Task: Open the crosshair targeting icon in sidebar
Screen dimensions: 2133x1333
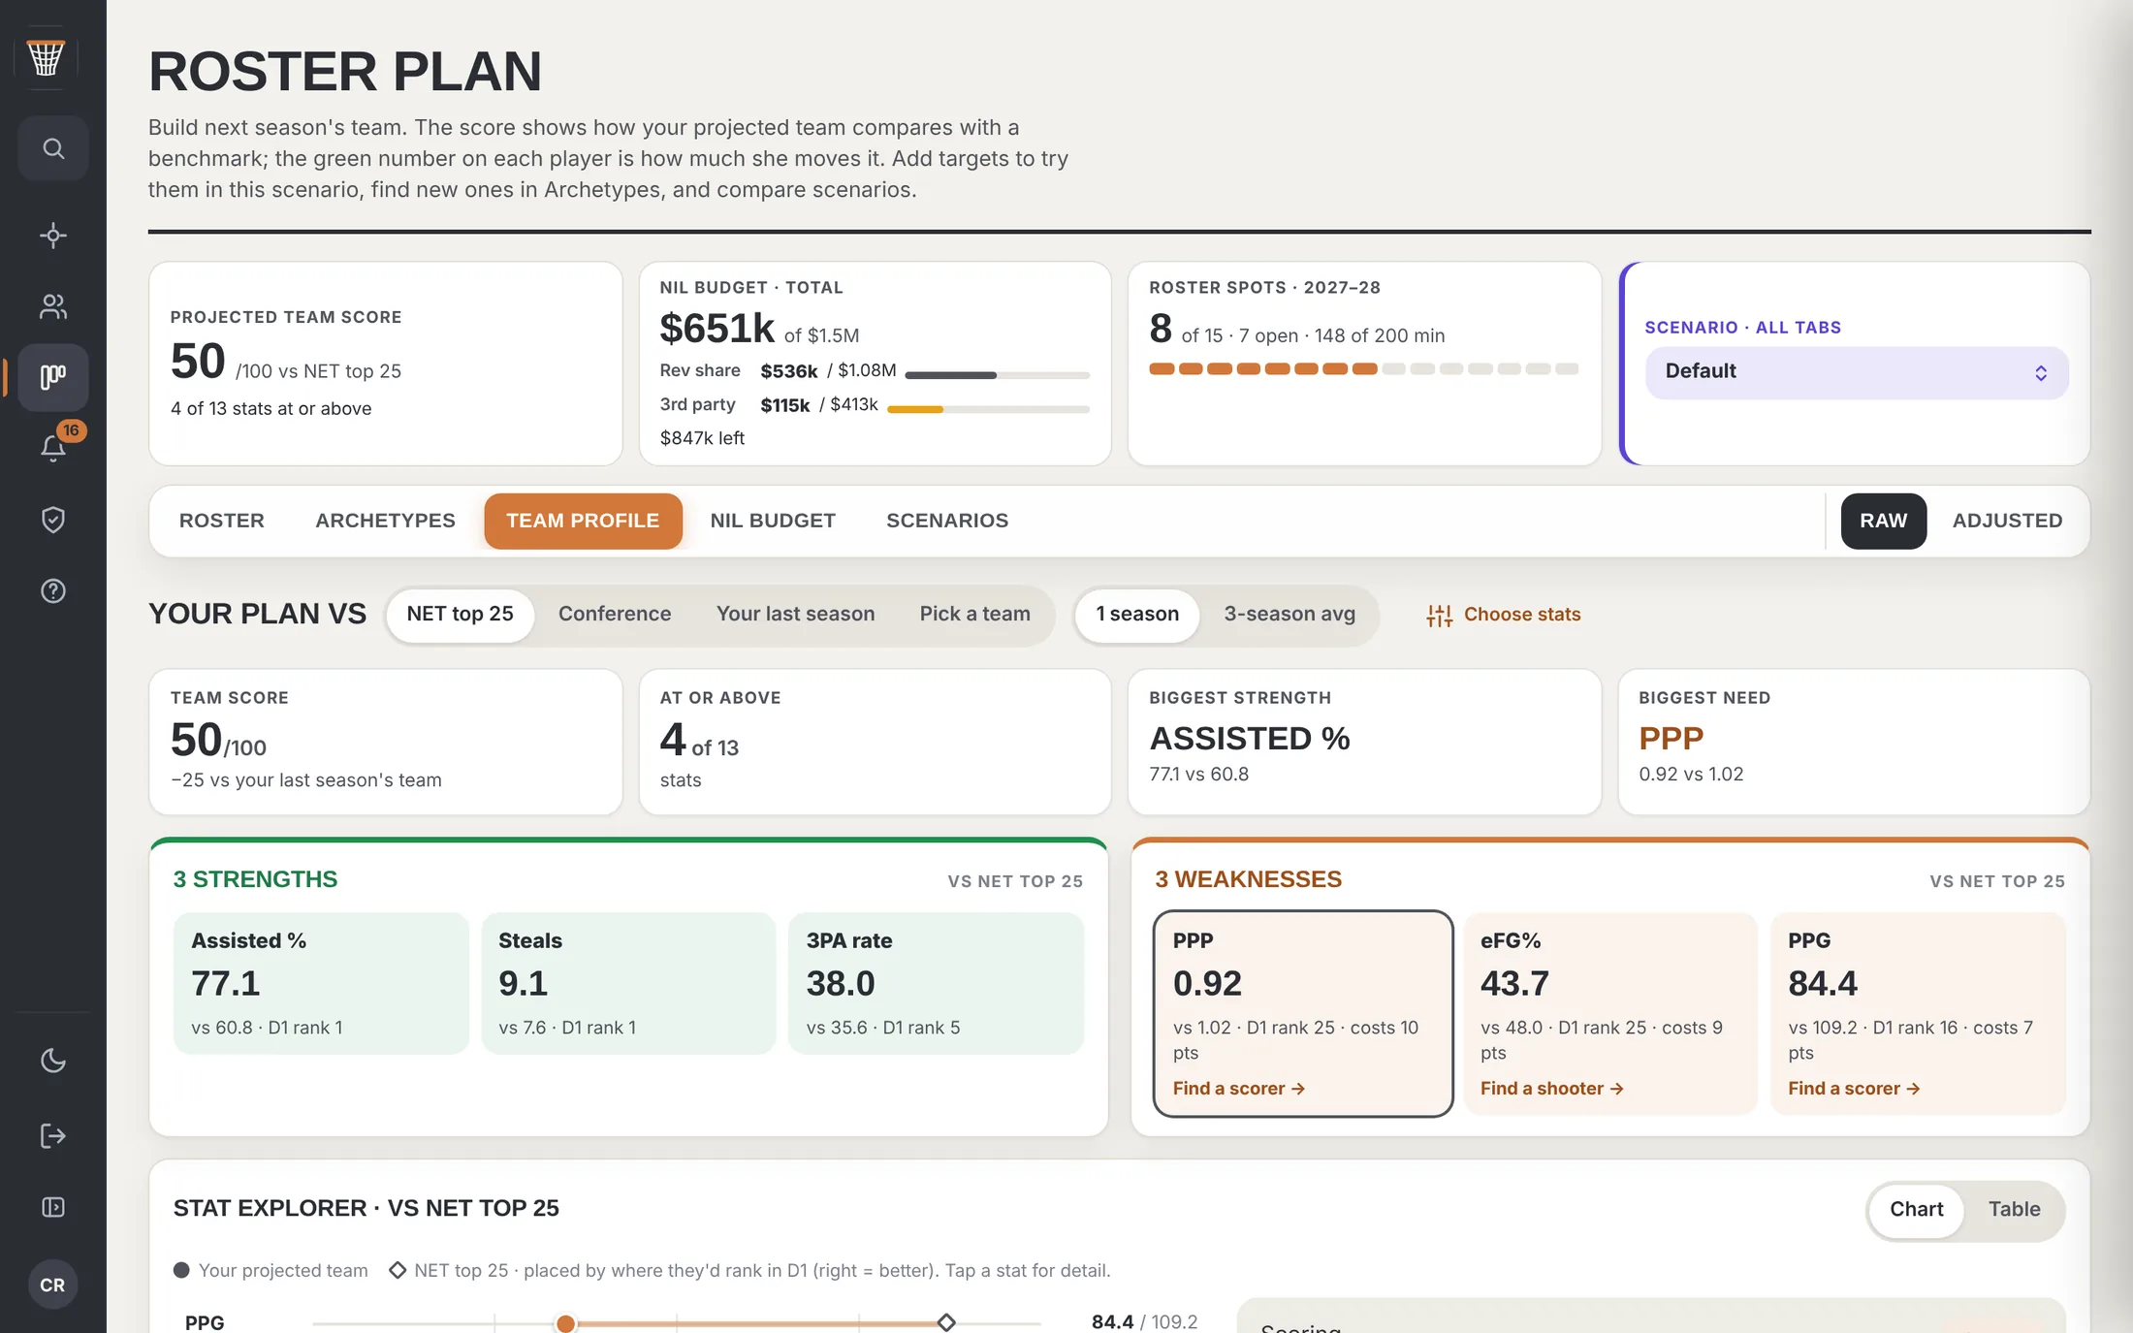Action: click(53, 236)
